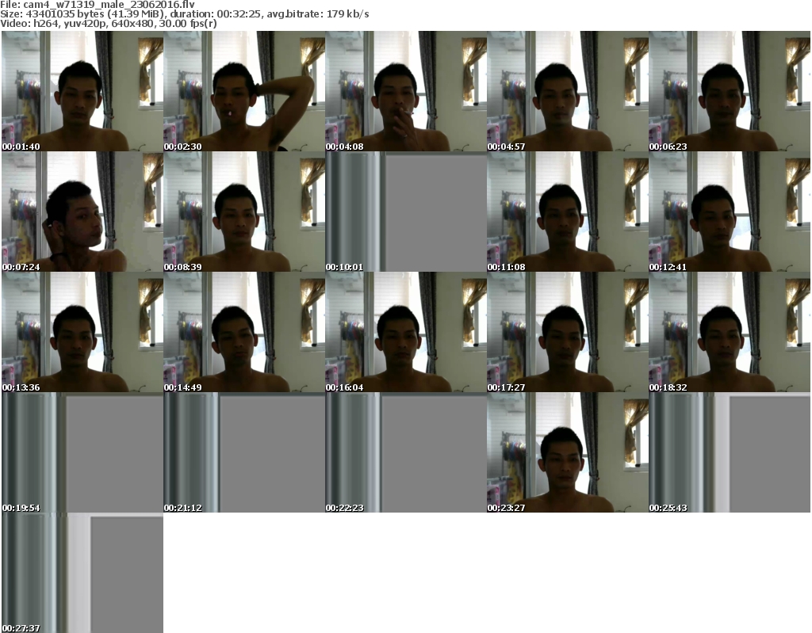Open the frame at 00:11:08

pos(568,212)
